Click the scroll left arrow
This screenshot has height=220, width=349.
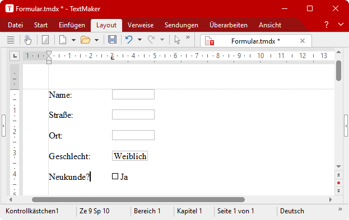pyautogui.click(x=11, y=199)
